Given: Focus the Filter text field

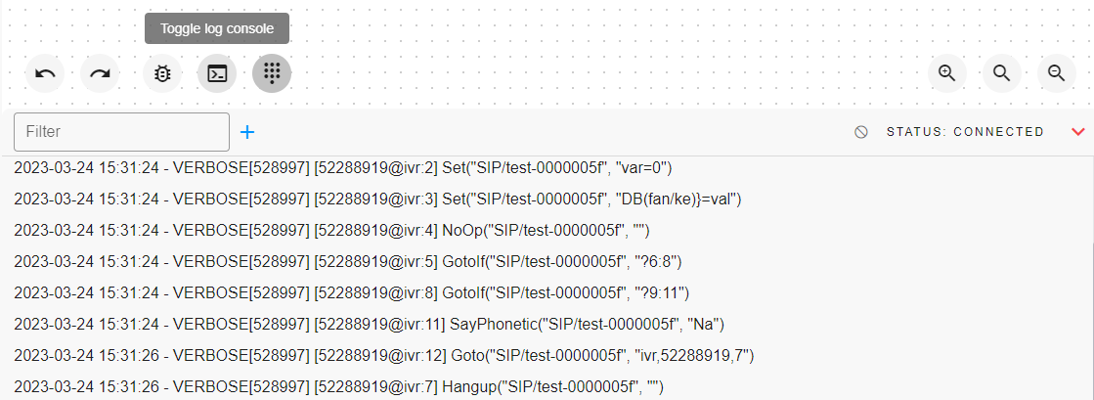Looking at the screenshot, I should coord(121,132).
